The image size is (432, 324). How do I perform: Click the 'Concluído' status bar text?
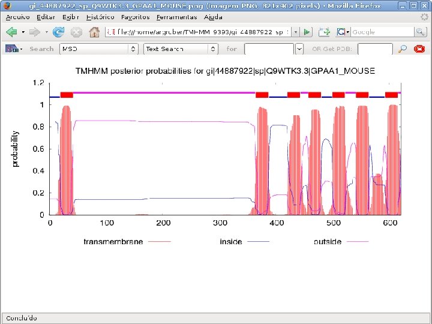[x=21, y=318]
